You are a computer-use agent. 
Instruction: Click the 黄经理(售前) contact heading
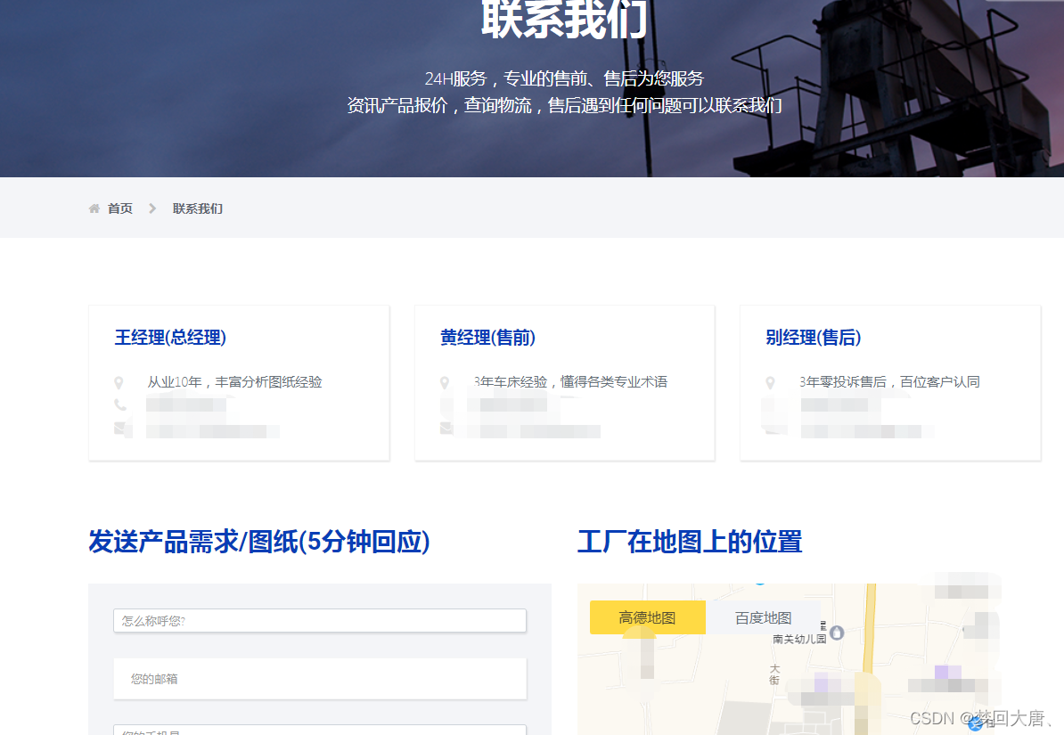point(488,338)
